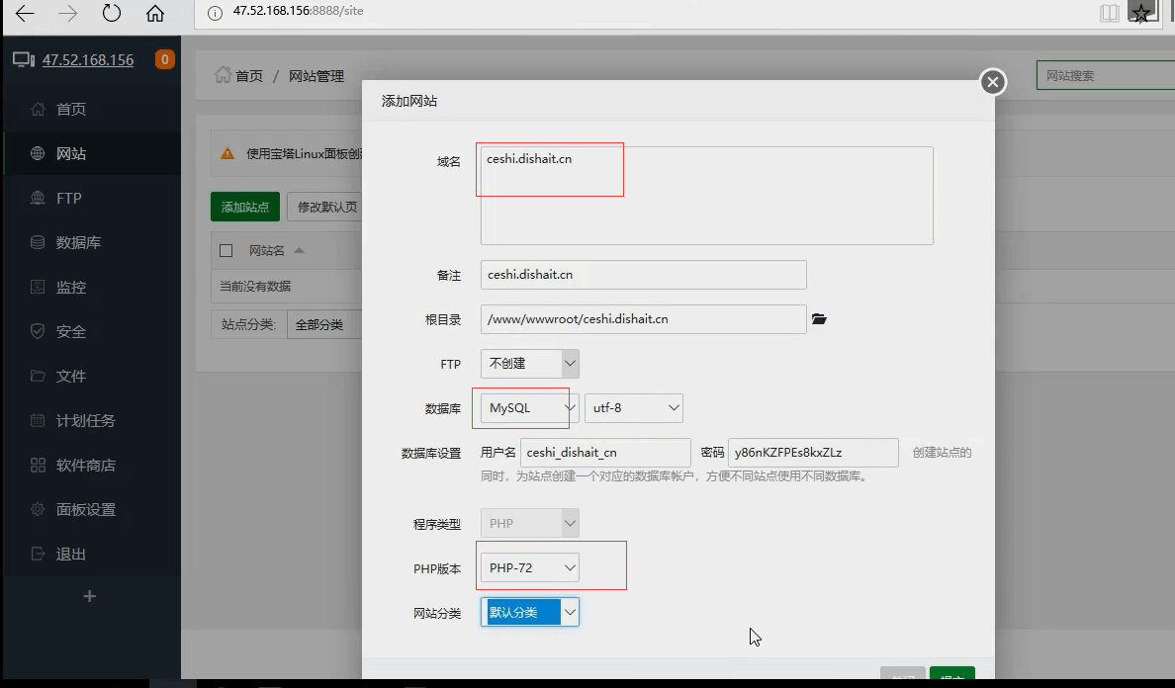Viewport: 1175px width, 688px height.
Task: Click the green 提交 button in dialog
Action: [952, 673]
